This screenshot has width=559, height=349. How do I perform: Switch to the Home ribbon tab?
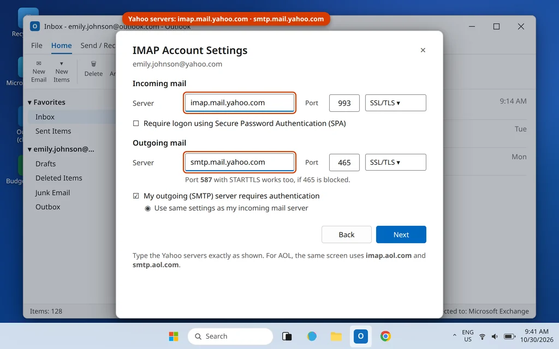pos(61,46)
